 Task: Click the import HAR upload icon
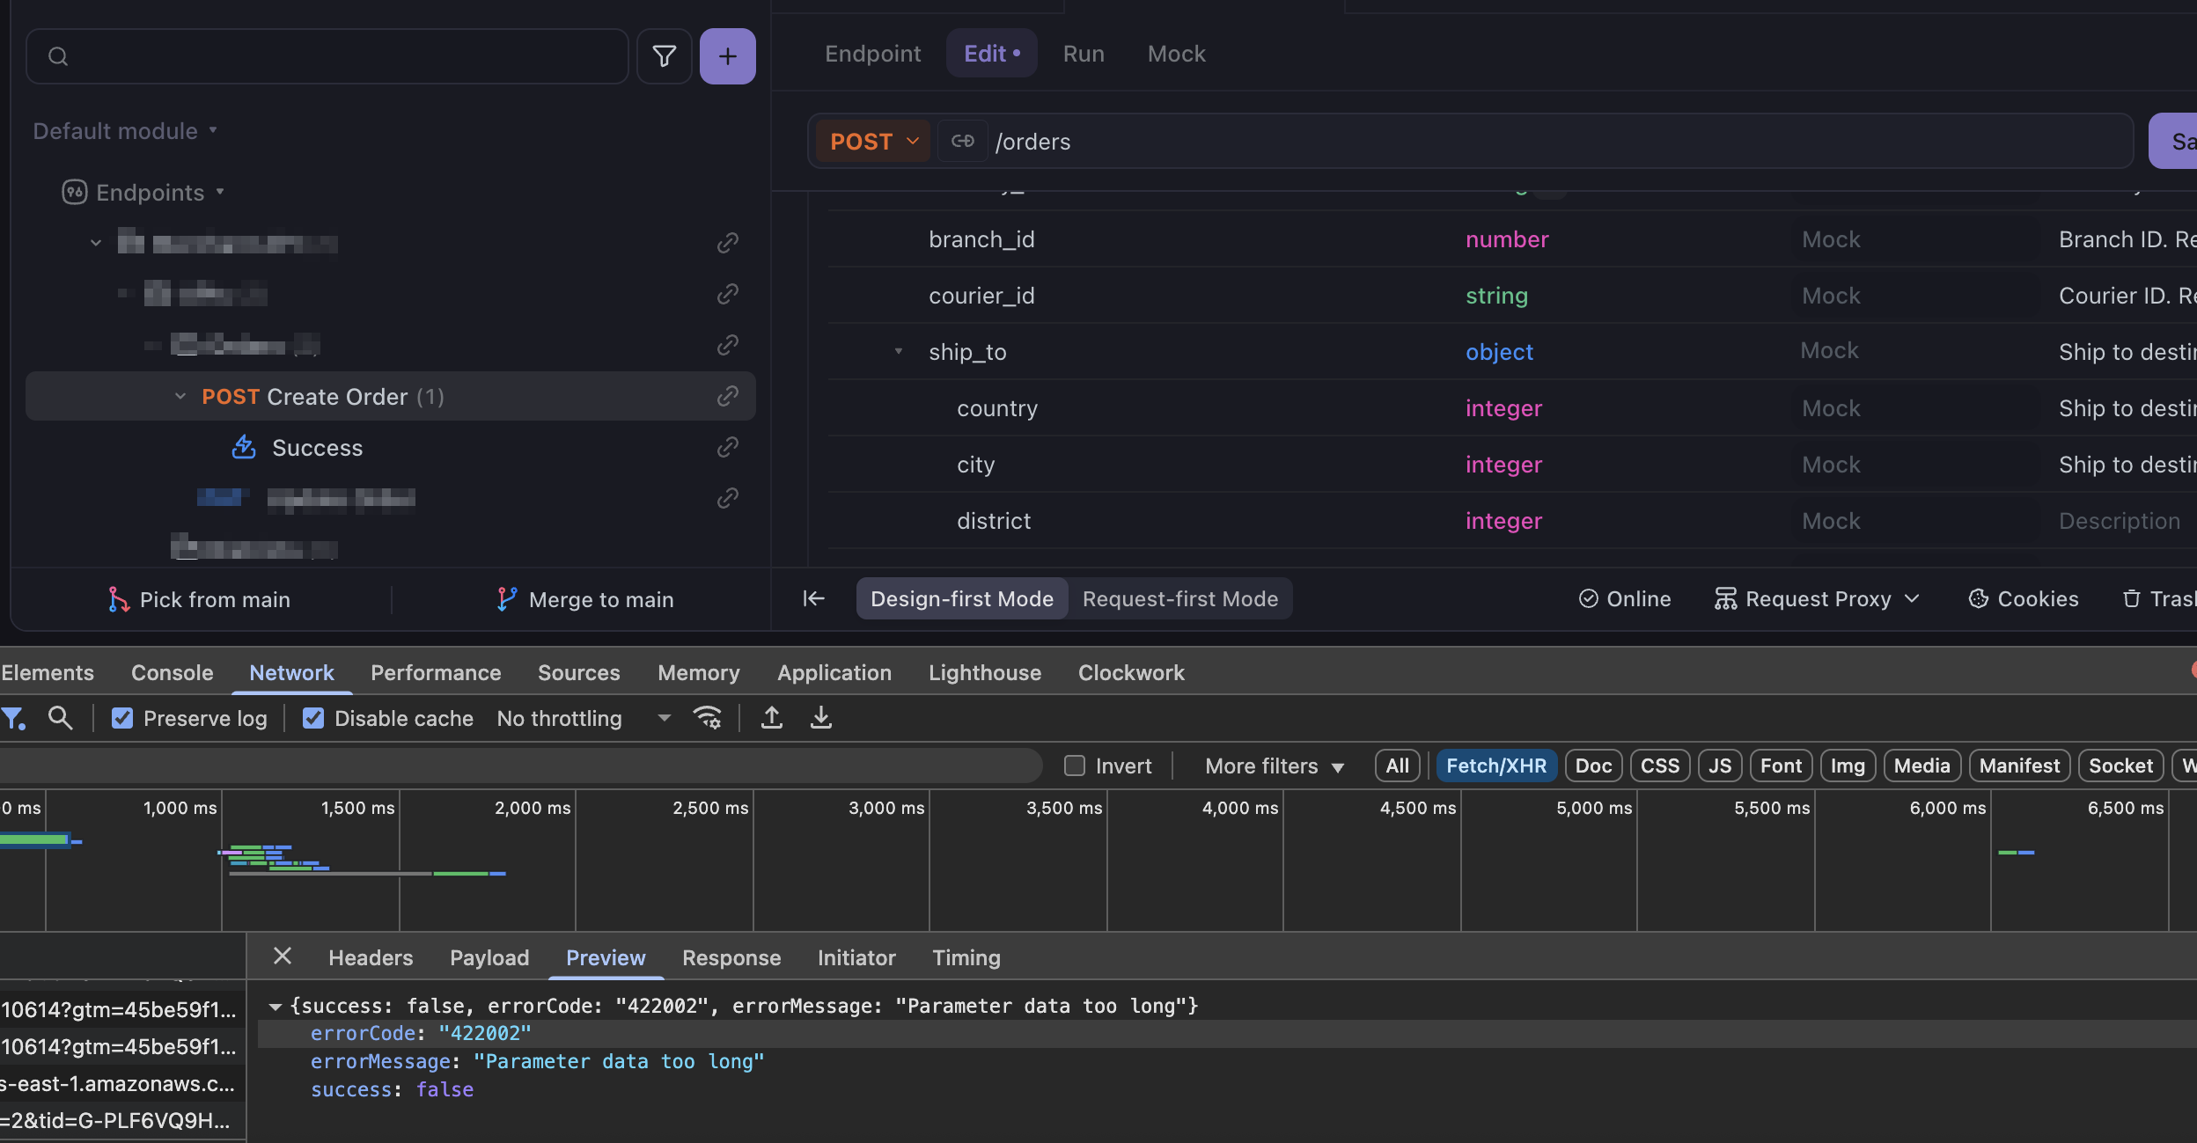[x=772, y=718]
